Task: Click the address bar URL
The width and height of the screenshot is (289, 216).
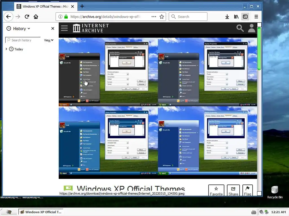Action: click(x=106, y=17)
